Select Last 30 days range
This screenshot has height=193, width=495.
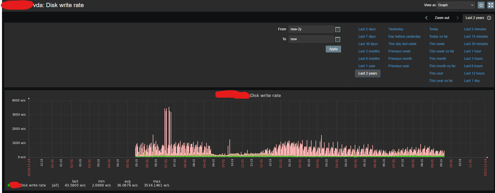tap(368, 44)
